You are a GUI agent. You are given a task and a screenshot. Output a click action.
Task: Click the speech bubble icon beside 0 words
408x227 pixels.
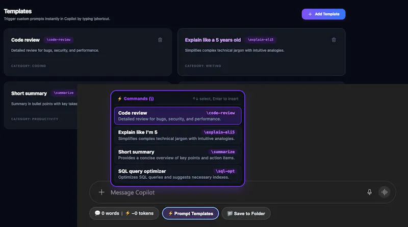[x=97, y=213]
